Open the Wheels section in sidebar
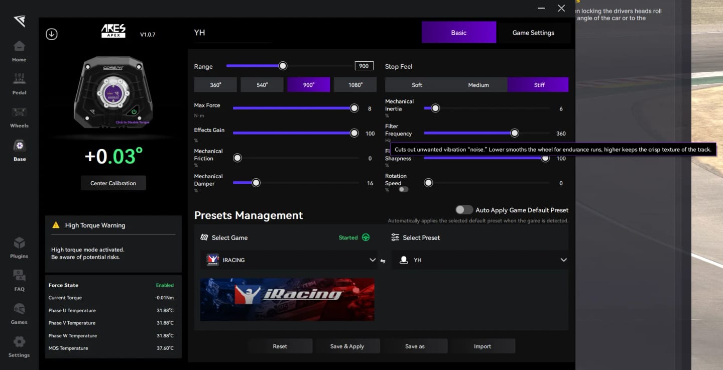 pos(19,117)
